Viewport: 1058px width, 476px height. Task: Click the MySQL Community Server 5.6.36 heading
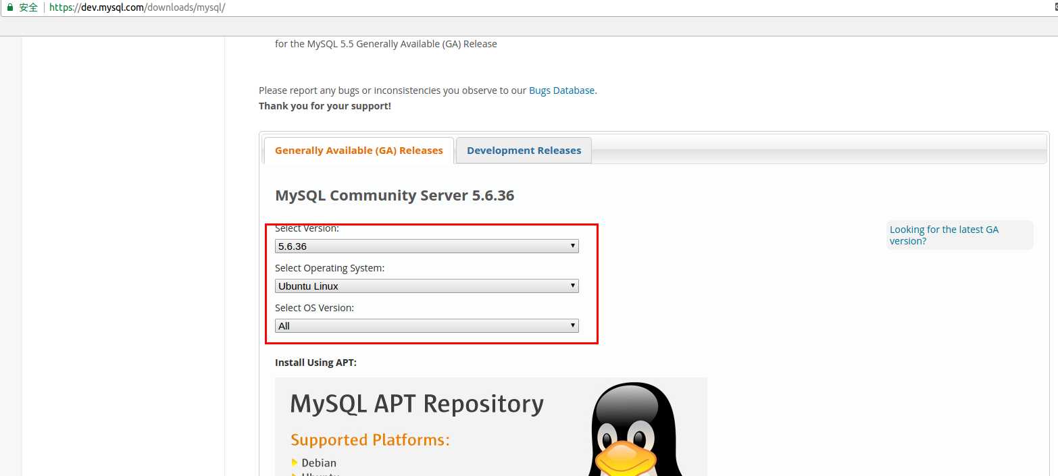(x=395, y=196)
